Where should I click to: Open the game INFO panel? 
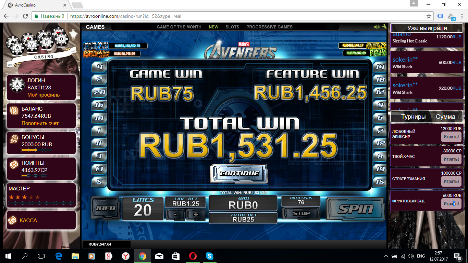106,208
